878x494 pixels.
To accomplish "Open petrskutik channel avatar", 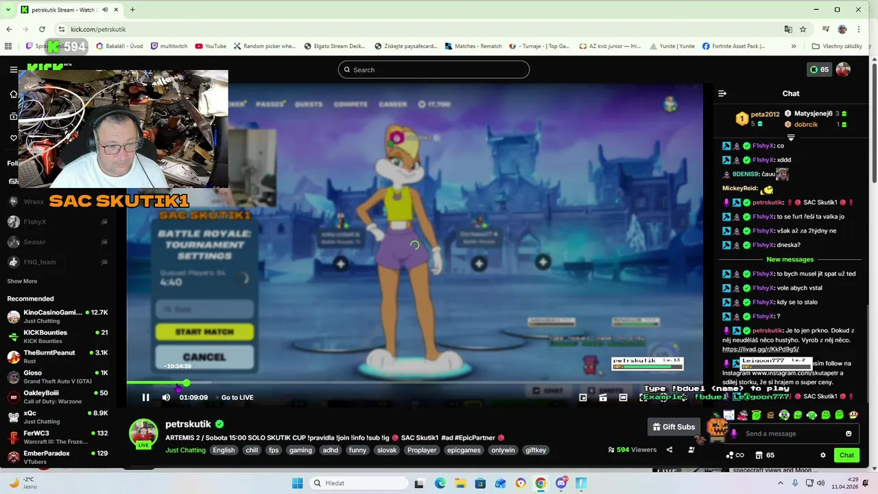I will point(143,434).
